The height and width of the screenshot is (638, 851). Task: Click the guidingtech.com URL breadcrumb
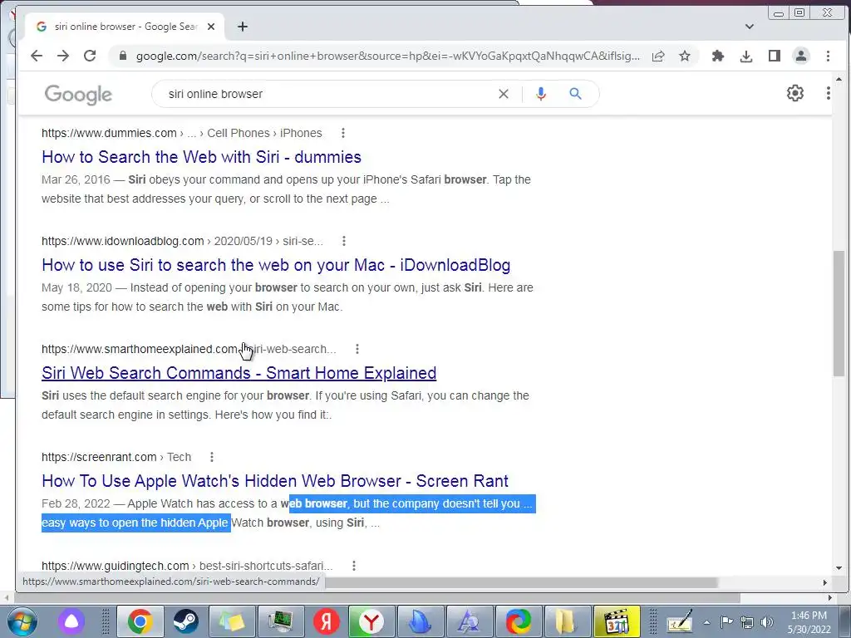point(187,566)
